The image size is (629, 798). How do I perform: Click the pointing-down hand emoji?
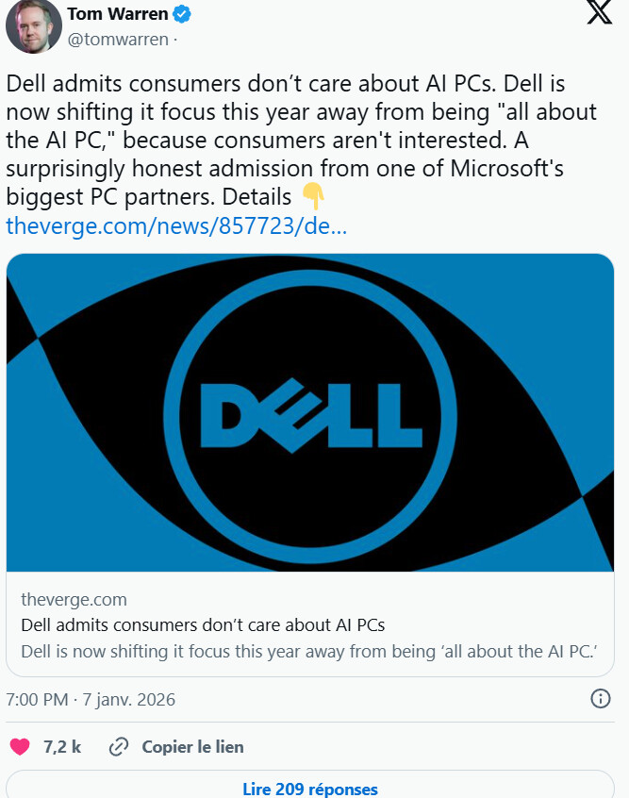[x=313, y=197]
